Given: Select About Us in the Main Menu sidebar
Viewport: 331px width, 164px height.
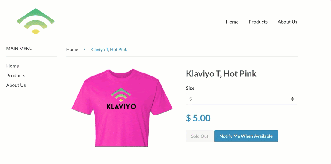Looking at the screenshot, I should point(16,85).
